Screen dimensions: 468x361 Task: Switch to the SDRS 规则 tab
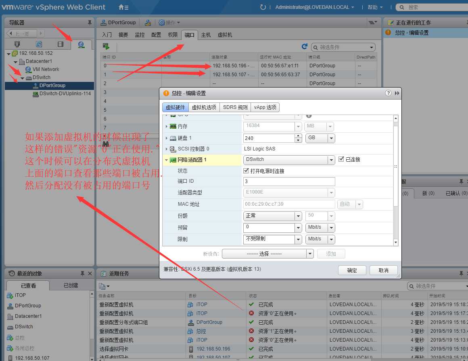click(x=235, y=107)
